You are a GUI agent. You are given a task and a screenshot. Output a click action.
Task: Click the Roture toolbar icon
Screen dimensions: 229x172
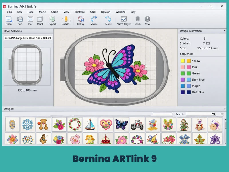pyautogui.click(x=81, y=19)
